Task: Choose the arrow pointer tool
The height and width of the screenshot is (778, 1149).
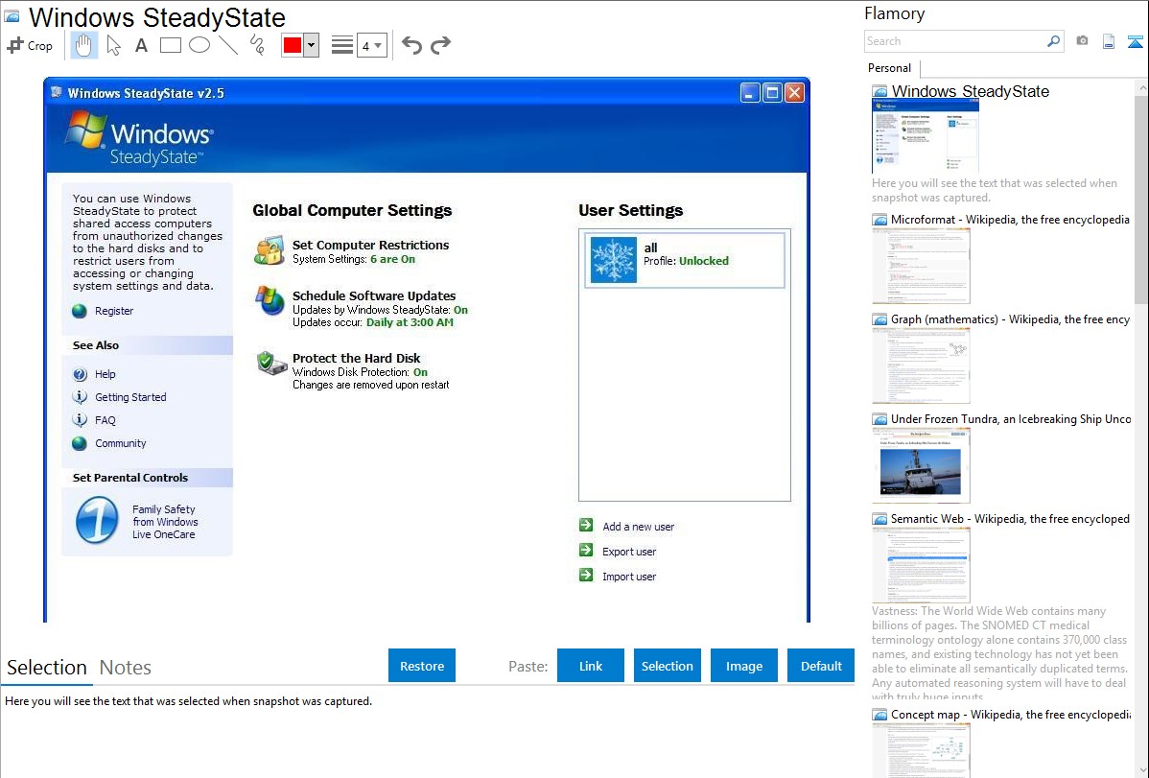Action: click(x=113, y=45)
